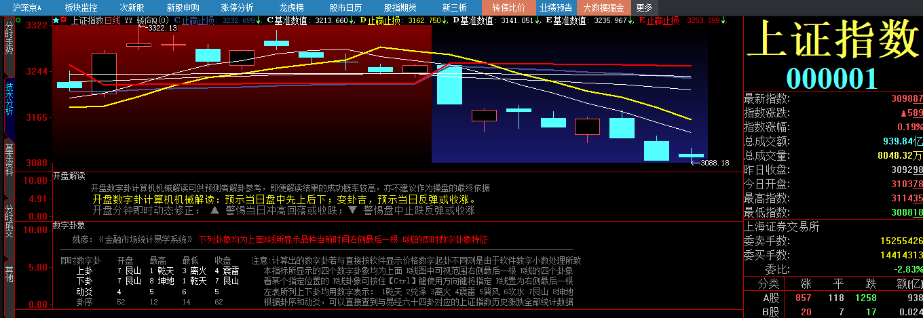
Task: Click the 日线 period label
Action: [113, 20]
